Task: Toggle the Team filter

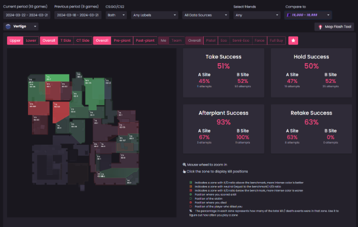Action: point(176,41)
